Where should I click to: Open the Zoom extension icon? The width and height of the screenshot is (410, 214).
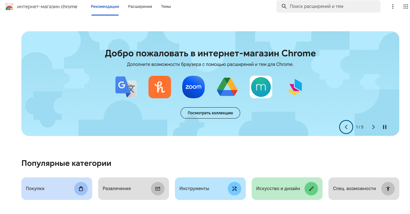(x=193, y=87)
